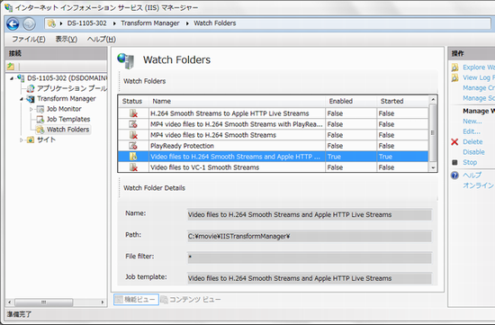Click the connection toolbar icon in 接続 pane

tap(11, 67)
